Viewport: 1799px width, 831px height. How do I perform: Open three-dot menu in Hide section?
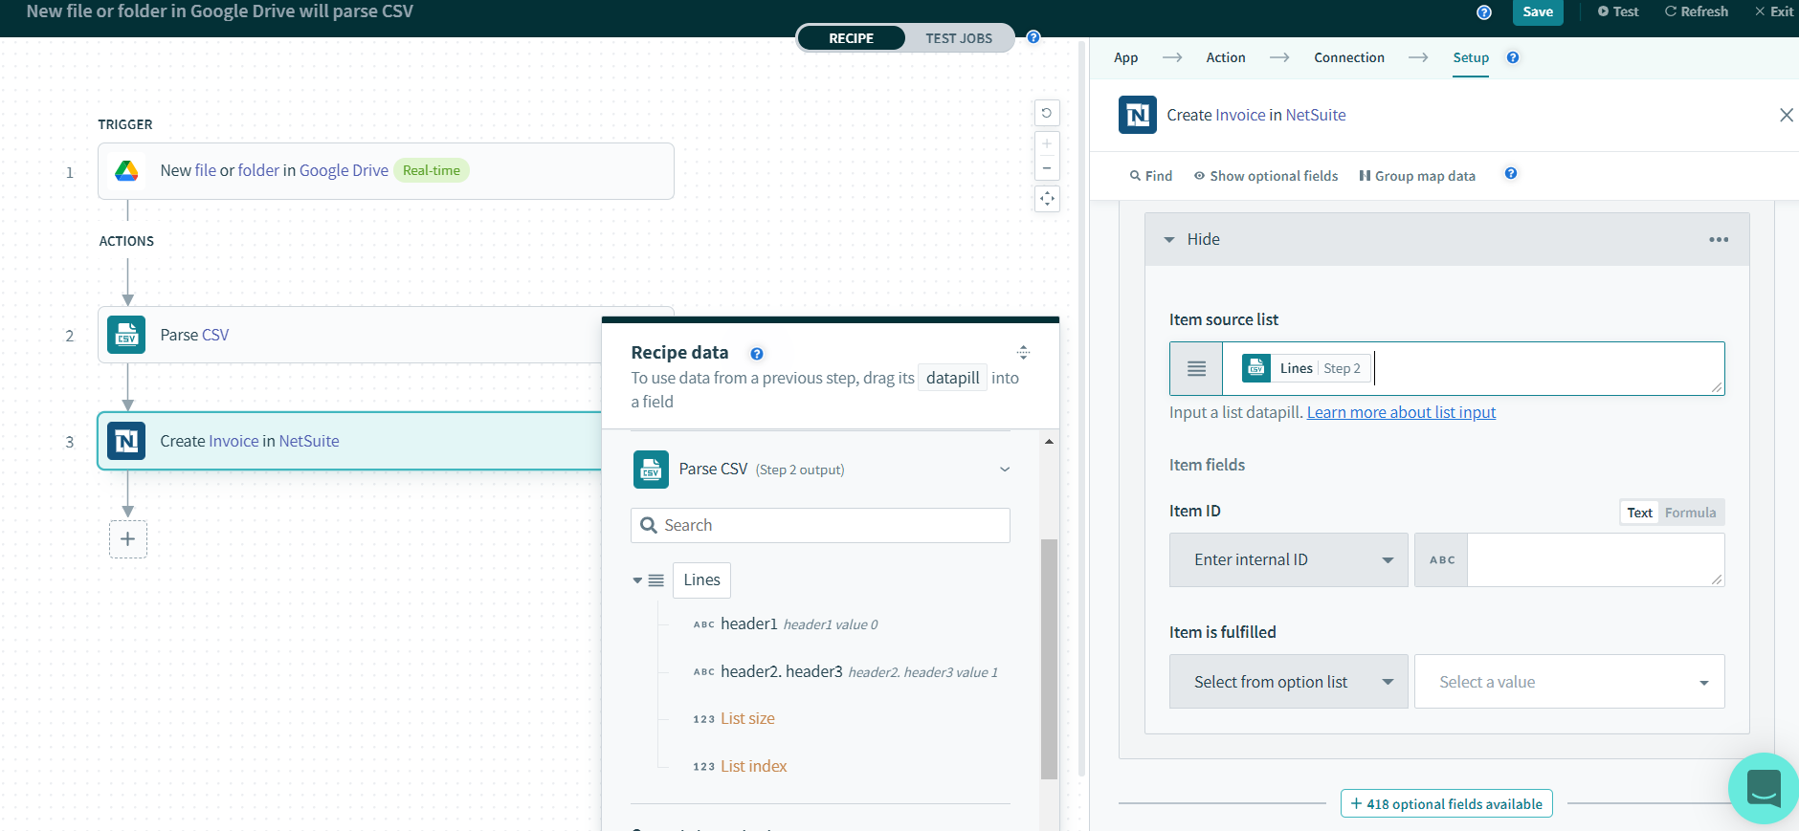tap(1719, 240)
